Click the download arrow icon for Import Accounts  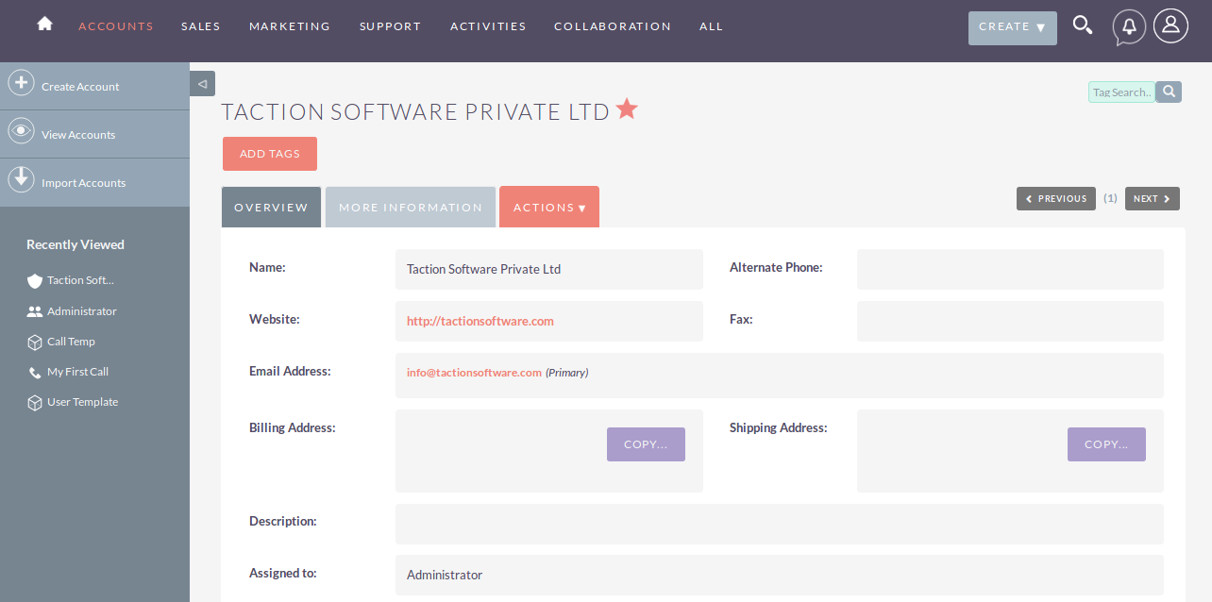tap(21, 179)
